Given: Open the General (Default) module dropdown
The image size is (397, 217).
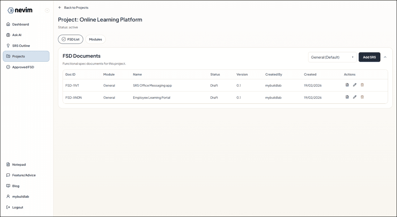Looking at the screenshot, I should (x=332, y=57).
